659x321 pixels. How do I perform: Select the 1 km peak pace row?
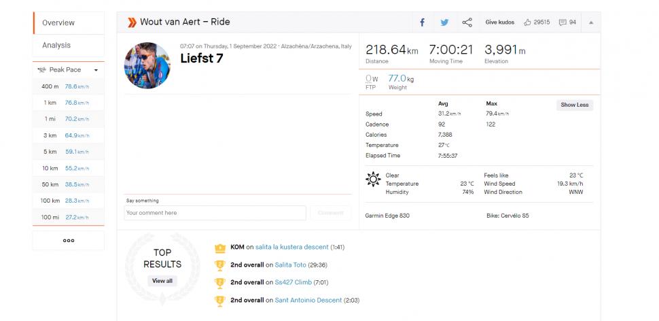pyautogui.click(x=69, y=103)
